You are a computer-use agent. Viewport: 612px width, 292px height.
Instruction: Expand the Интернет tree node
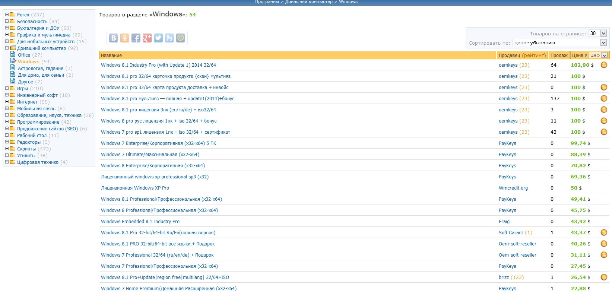(7, 102)
